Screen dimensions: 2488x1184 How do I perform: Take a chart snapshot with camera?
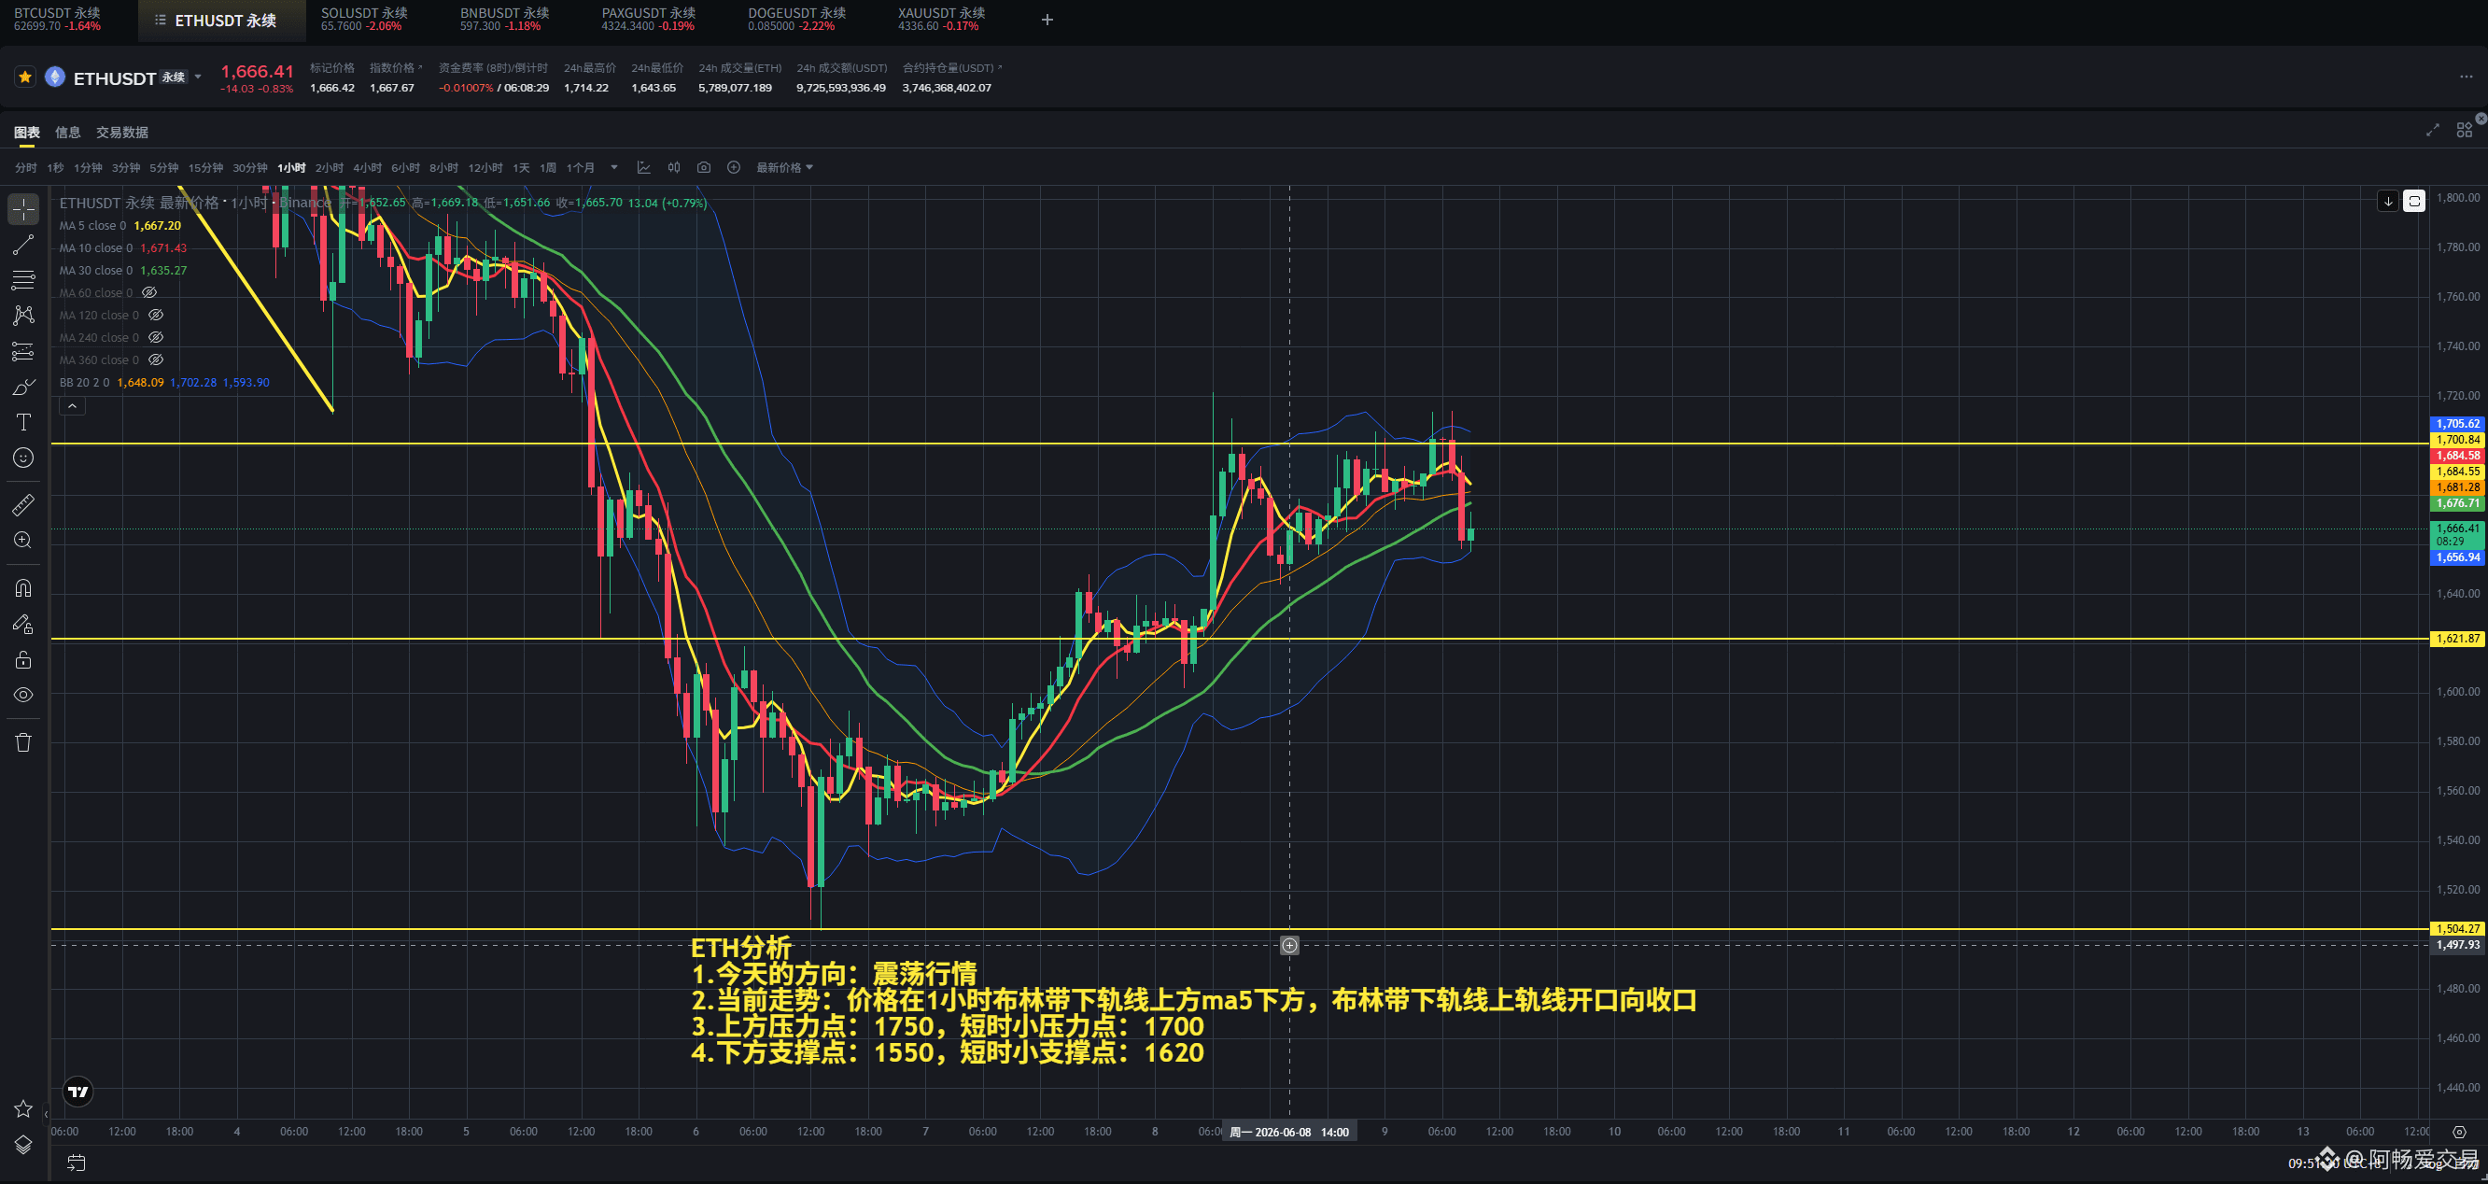point(704,168)
